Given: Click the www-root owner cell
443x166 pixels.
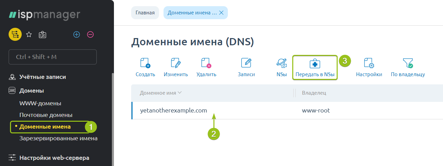Looking at the screenshot, I should click(x=316, y=110).
